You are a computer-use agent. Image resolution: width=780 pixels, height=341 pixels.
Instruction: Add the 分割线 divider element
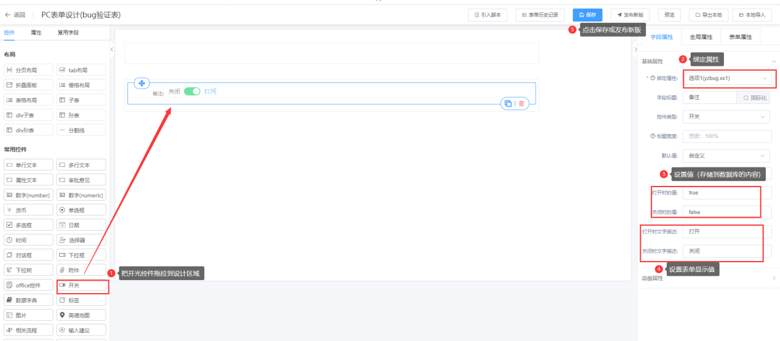point(81,130)
